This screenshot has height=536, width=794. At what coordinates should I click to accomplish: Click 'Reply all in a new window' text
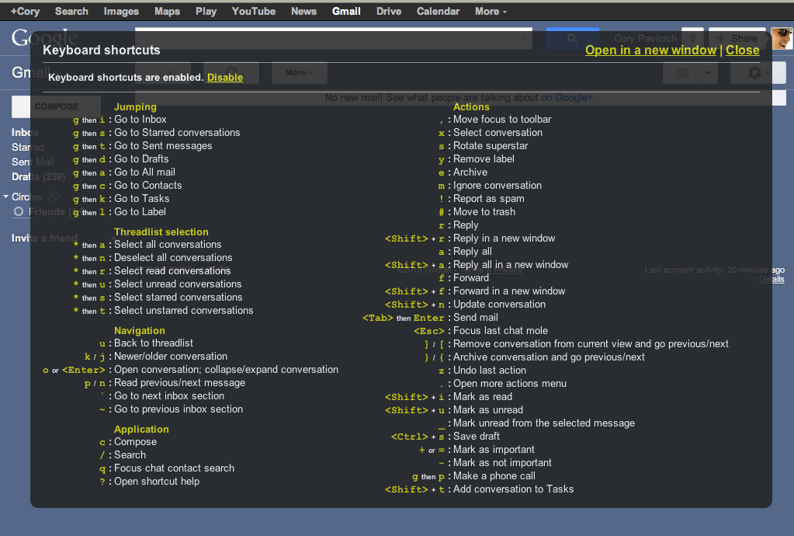pyautogui.click(x=511, y=264)
